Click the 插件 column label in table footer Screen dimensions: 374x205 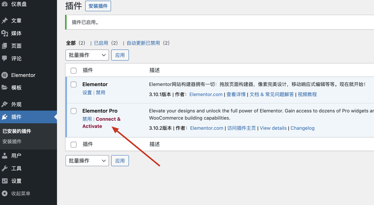pyautogui.click(x=88, y=144)
